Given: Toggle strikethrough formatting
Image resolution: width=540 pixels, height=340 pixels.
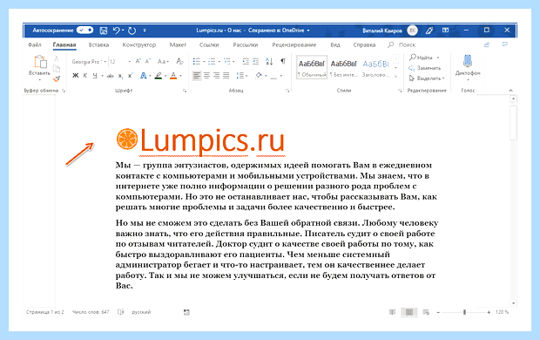Looking at the screenshot, I should point(111,76).
